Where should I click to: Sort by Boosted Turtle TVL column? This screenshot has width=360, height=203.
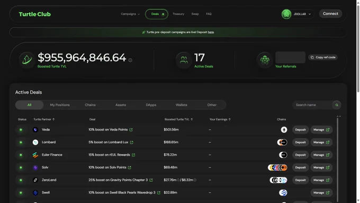[178, 119]
